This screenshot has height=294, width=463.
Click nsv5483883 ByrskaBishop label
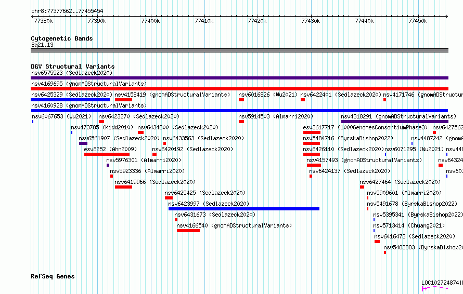pyautogui.click(x=423, y=247)
